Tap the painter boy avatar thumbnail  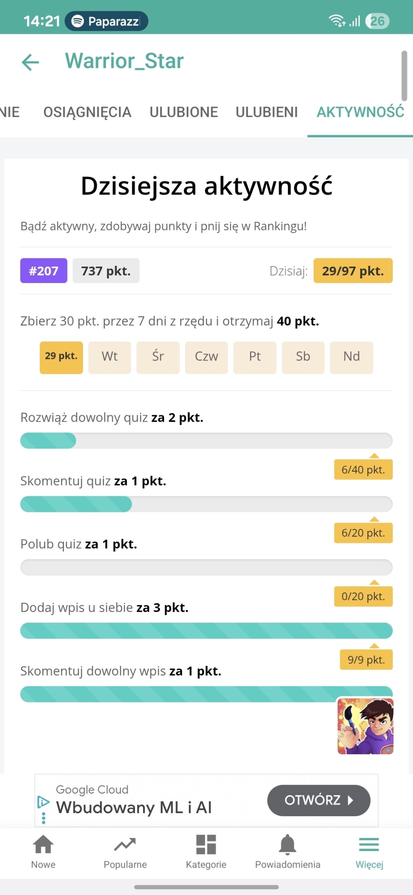click(365, 726)
